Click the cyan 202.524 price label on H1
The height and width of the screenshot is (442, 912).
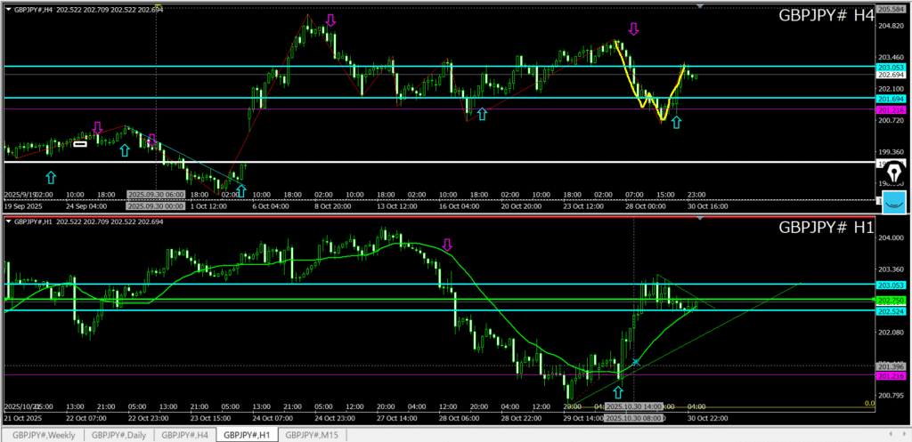[892, 311]
